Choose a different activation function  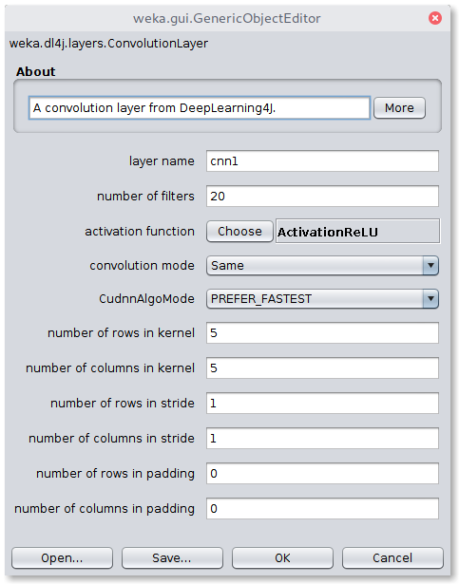click(239, 232)
